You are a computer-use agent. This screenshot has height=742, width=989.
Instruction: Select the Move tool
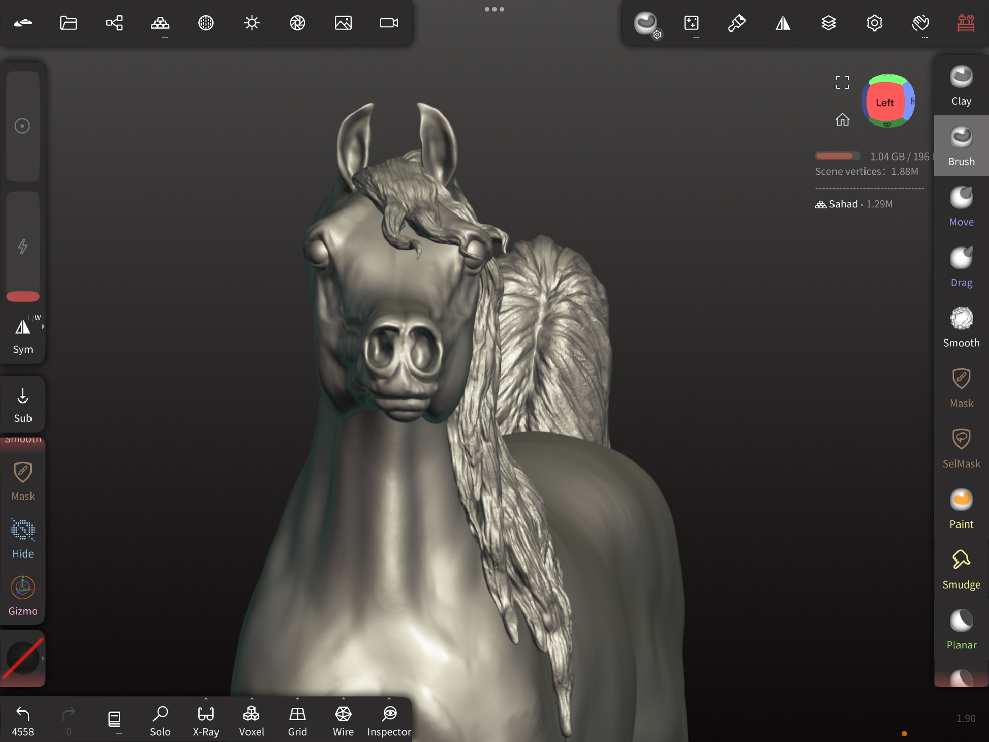pos(961,207)
